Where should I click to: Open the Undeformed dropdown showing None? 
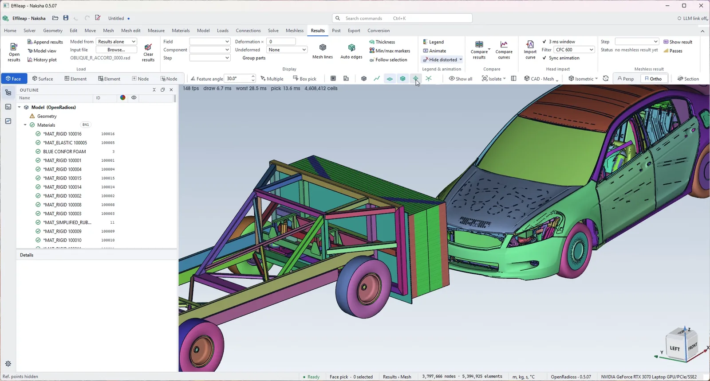click(x=287, y=50)
